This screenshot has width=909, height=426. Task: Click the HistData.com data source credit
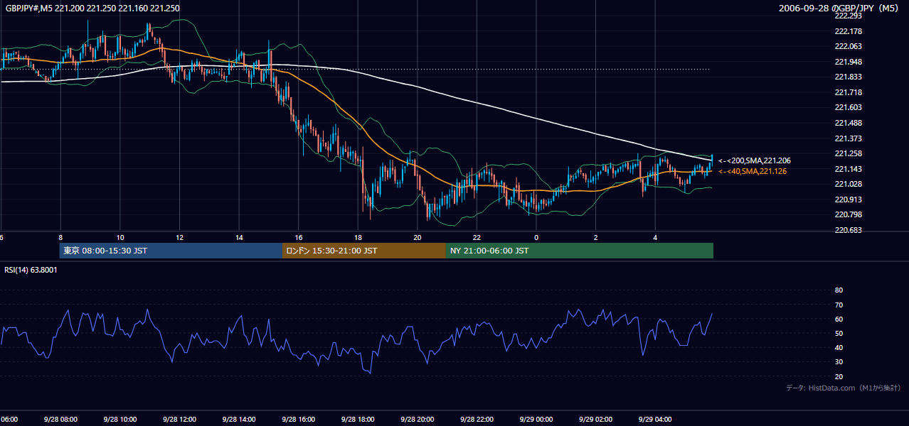[843, 388]
